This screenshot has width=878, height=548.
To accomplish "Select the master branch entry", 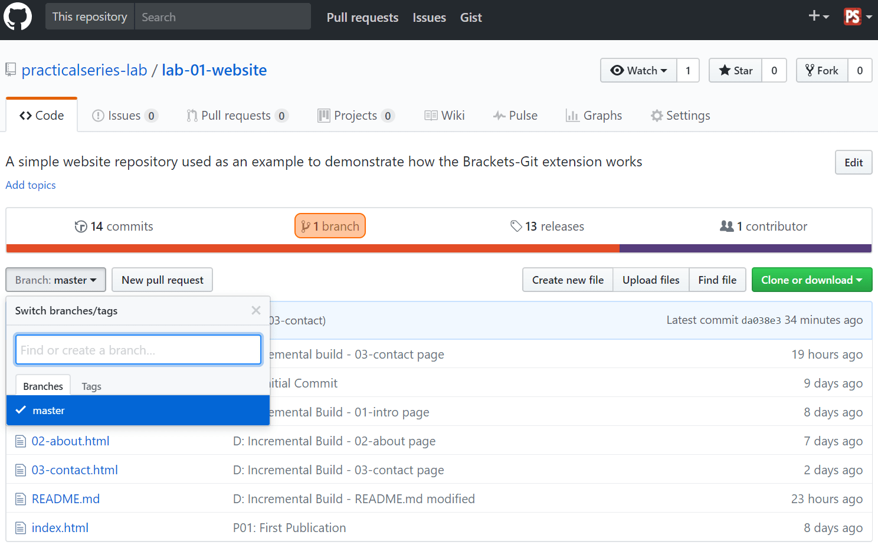I will click(x=138, y=410).
